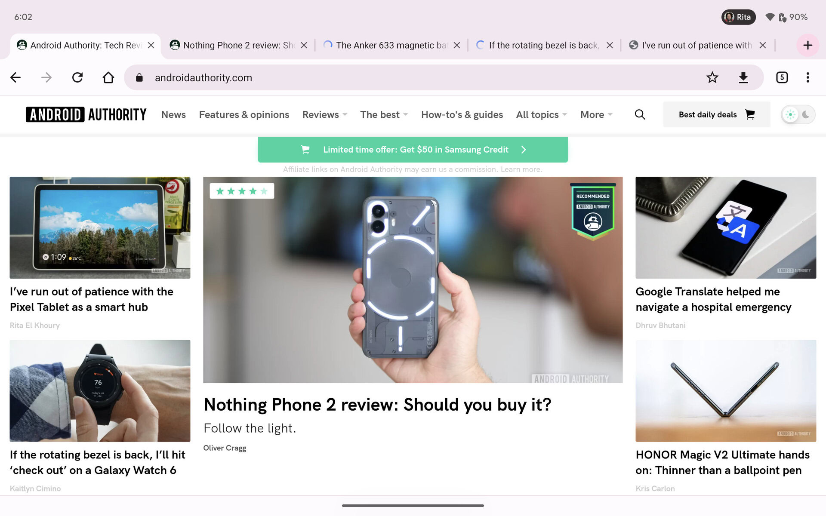
Task: Open the More dropdown menu
Action: coord(596,114)
